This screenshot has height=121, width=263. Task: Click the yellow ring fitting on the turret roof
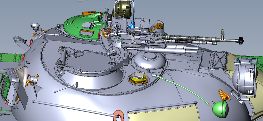pos(137,78)
